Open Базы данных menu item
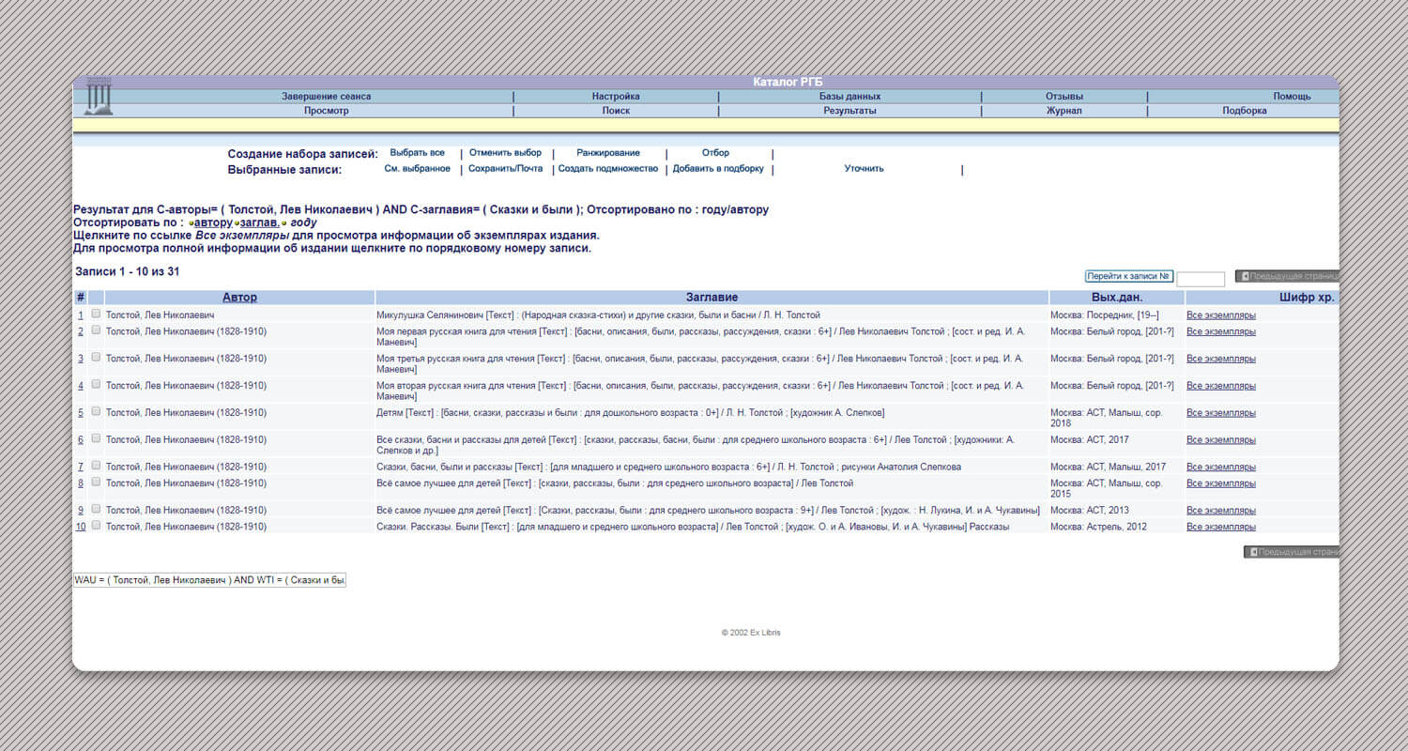 tap(849, 97)
